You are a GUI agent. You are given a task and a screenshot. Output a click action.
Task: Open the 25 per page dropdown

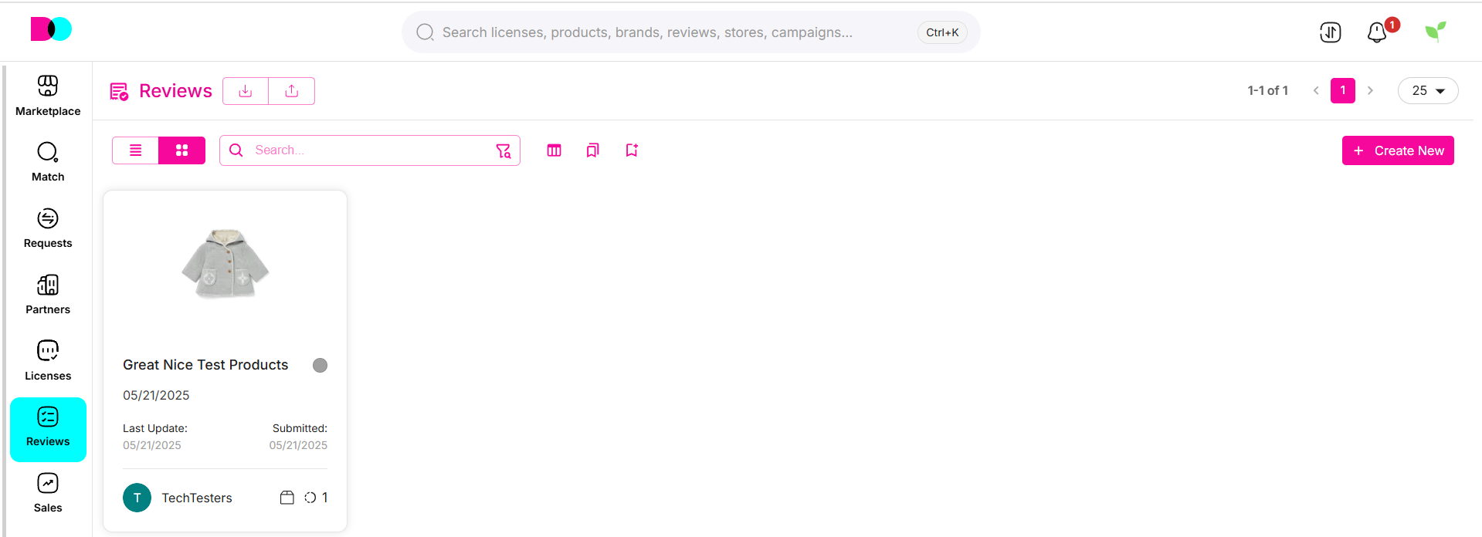pyautogui.click(x=1428, y=90)
